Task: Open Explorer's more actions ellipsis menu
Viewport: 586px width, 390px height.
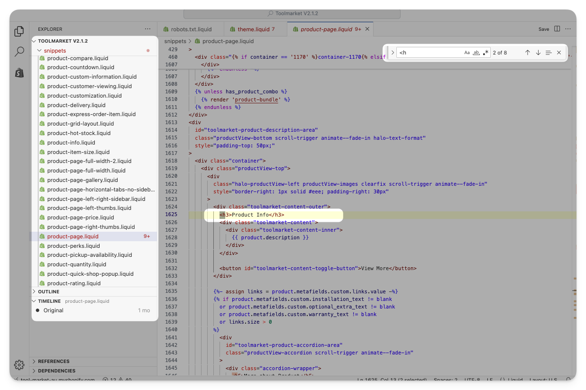Action: (x=148, y=29)
